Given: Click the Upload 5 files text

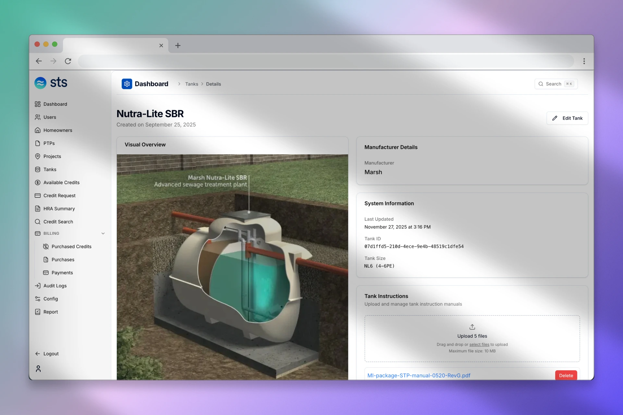Looking at the screenshot, I should [x=472, y=336].
